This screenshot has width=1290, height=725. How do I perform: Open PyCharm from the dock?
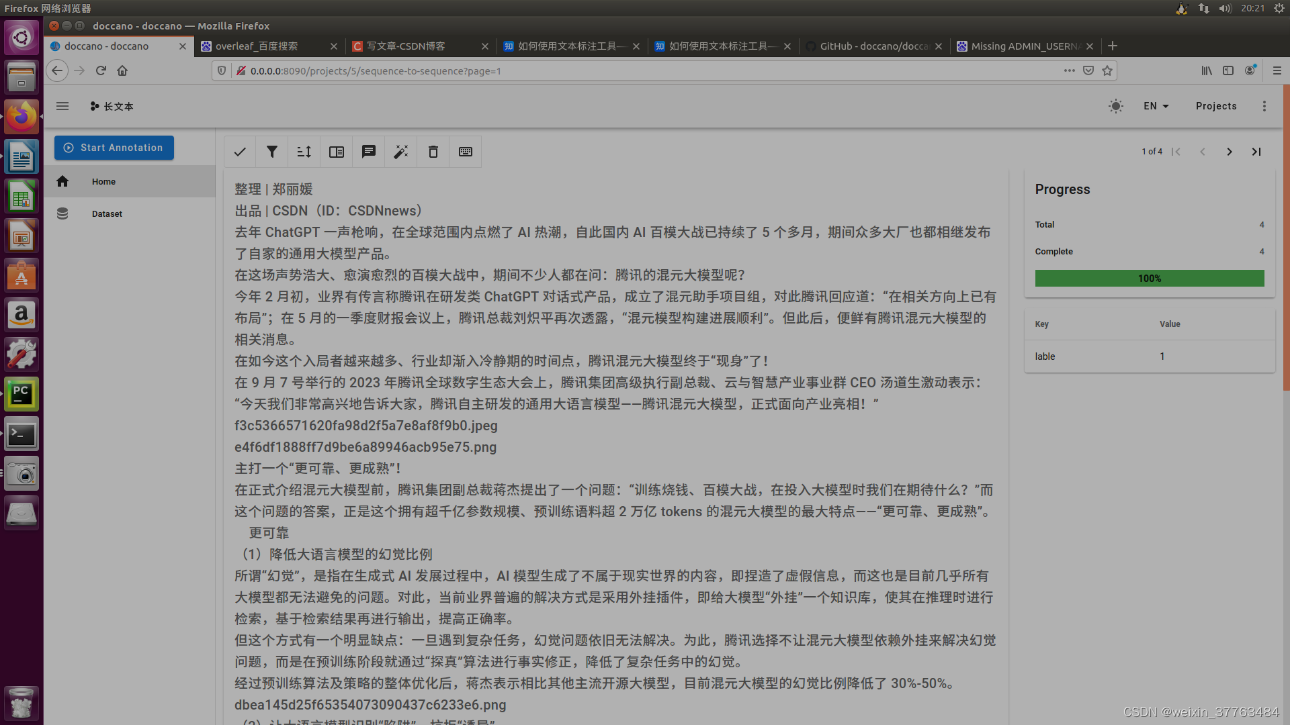pyautogui.click(x=21, y=394)
